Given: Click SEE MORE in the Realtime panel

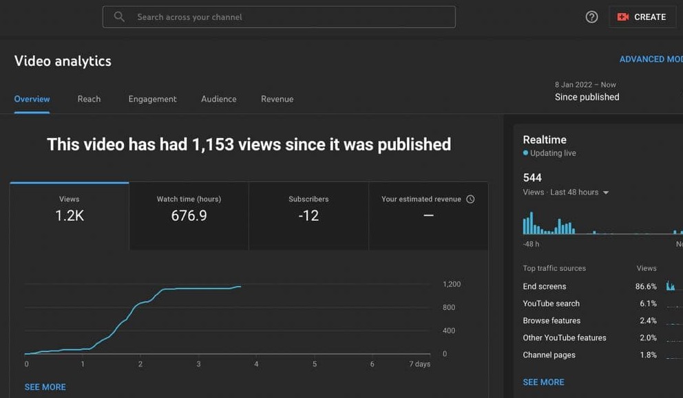Looking at the screenshot, I should 544,382.
